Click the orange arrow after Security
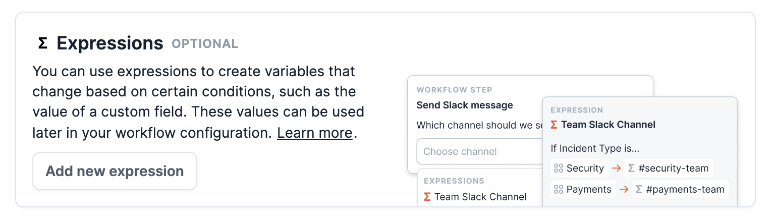The height and width of the screenshot is (221, 772). pos(616,168)
